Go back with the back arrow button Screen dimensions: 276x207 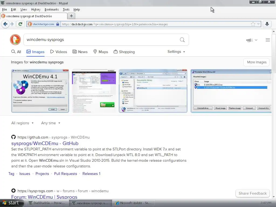click(x=5, y=24)
